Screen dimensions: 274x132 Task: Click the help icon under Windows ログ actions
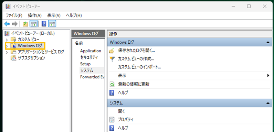coord(112,93)
